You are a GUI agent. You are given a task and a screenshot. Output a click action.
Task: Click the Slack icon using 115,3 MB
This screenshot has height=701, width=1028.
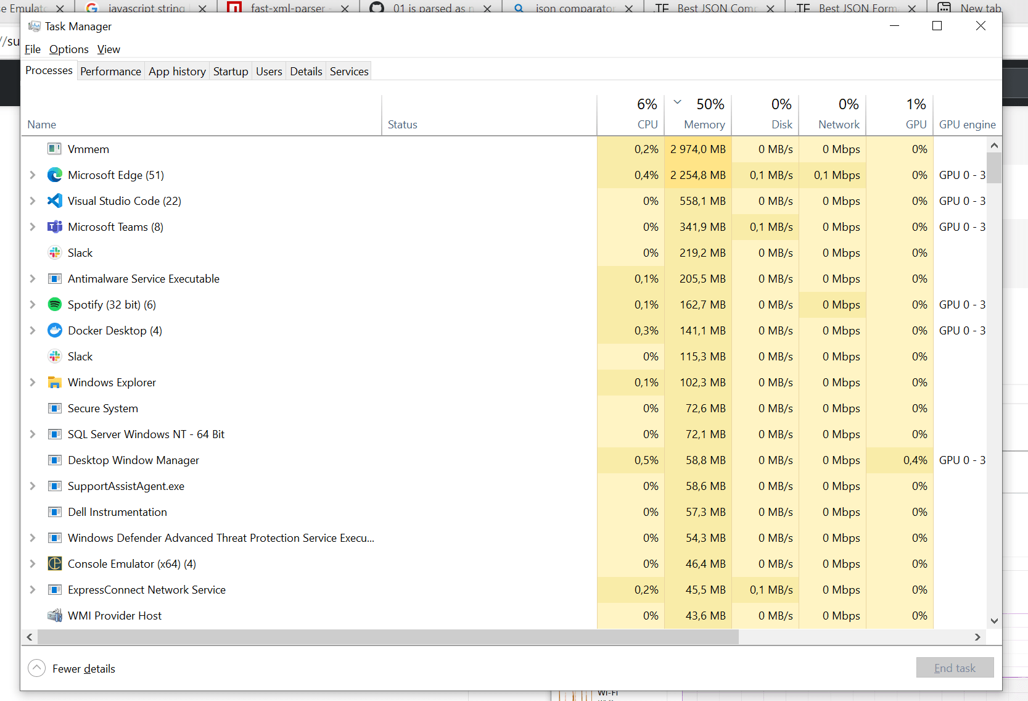point(55,356)
